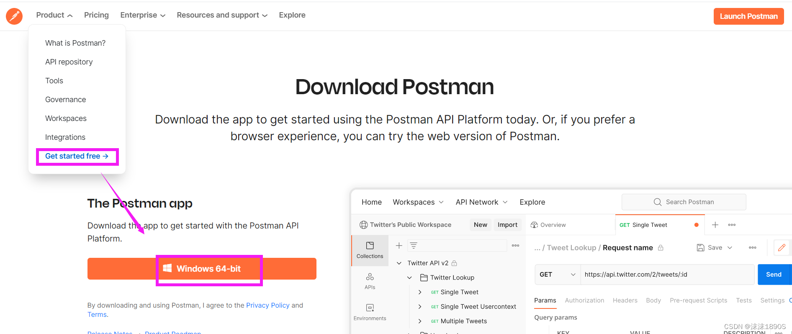Click the Search Postman field
792x334 pixels.
pyautogui.click(x=684, y=202)
